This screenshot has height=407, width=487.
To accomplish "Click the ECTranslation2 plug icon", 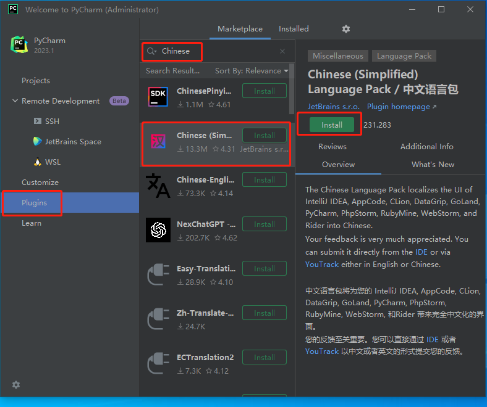I will [158, 363].
